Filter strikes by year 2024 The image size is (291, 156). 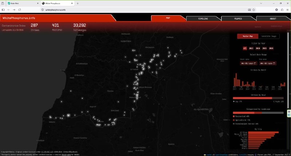tap(258, 48)
